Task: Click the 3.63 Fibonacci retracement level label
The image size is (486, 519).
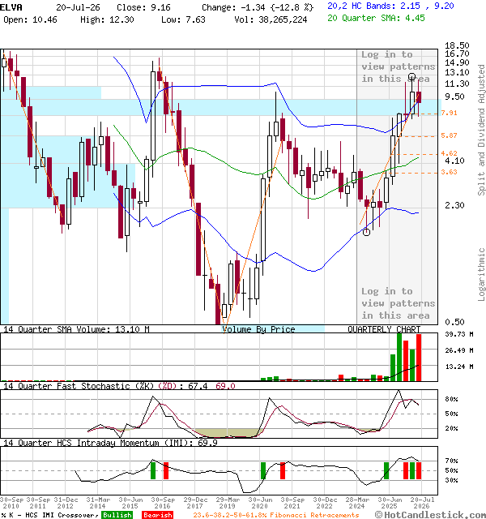Action: point(449,172)
